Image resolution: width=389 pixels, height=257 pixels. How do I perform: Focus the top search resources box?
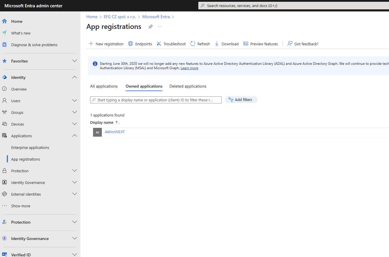pos(294,6)
